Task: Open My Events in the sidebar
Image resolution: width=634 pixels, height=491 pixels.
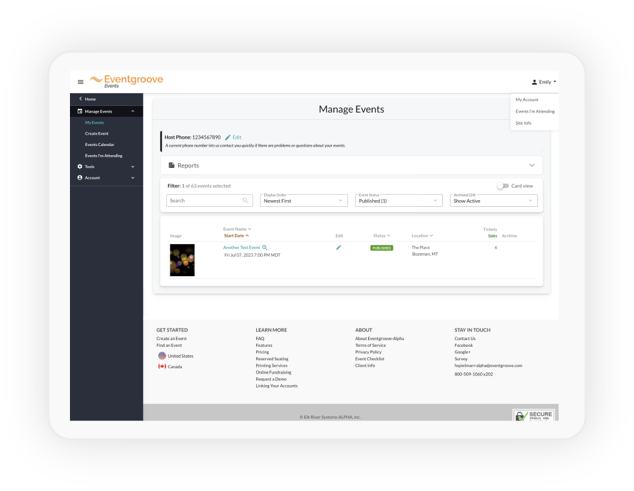Action: pyautogui.click(x=94, y=122)
